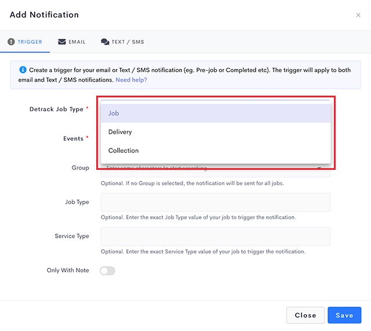Click the exclamation icon on Trigger tab
The width and height of the screenshot is (371, 331).
pos(11,42)
